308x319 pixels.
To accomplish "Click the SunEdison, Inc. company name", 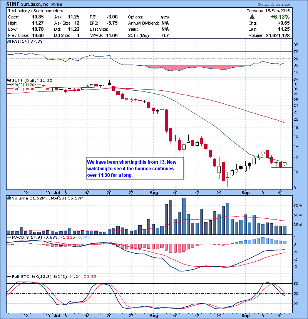I will point(35,4).
